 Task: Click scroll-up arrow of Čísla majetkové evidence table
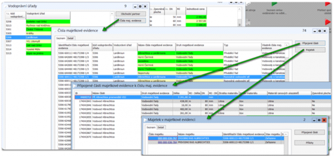[x=287, y=45]
